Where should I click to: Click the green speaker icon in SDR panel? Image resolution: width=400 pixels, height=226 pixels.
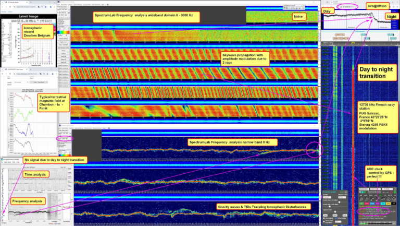coord(395,192)
